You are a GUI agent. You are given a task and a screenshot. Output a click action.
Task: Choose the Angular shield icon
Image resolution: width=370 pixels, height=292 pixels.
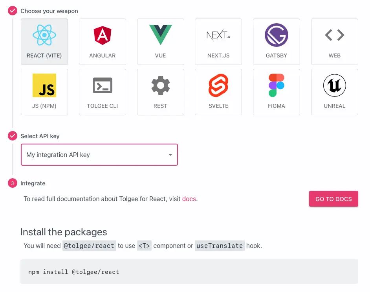coord(102,35)
